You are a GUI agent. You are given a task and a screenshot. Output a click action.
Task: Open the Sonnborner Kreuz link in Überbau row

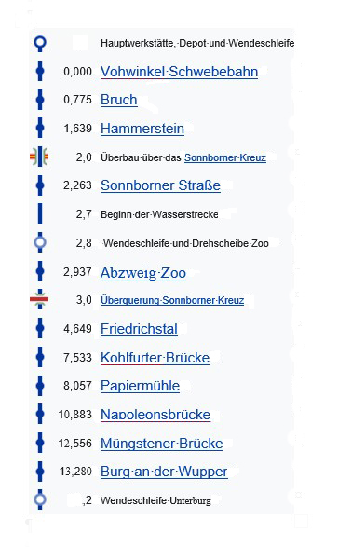coord(225,157)
